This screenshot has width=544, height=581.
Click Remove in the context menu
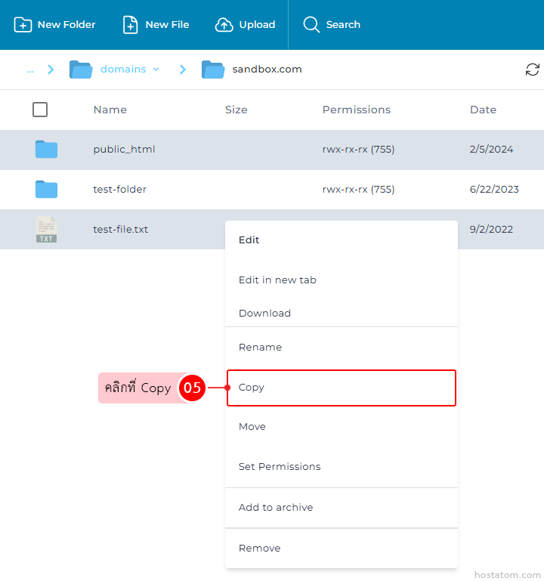(x=259, y=549)
